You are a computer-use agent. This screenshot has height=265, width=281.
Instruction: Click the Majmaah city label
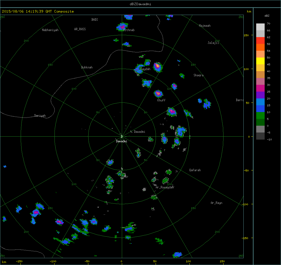coord(205,26)
